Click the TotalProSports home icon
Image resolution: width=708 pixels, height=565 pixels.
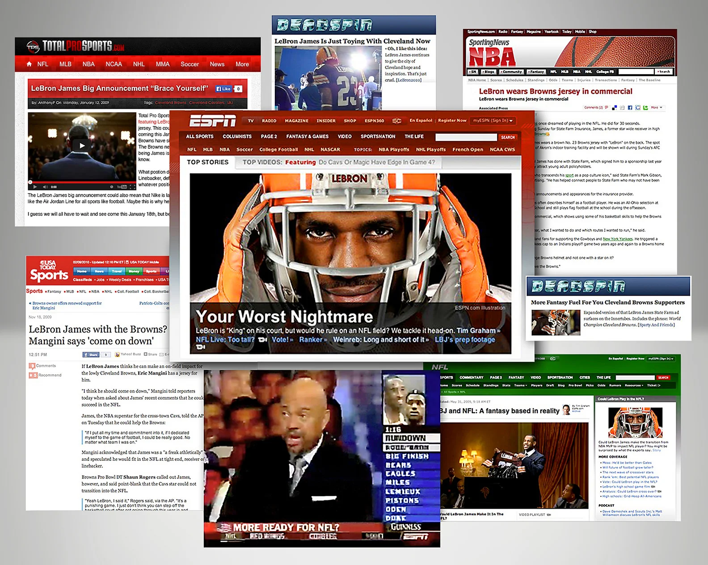[x=29, y=64]
